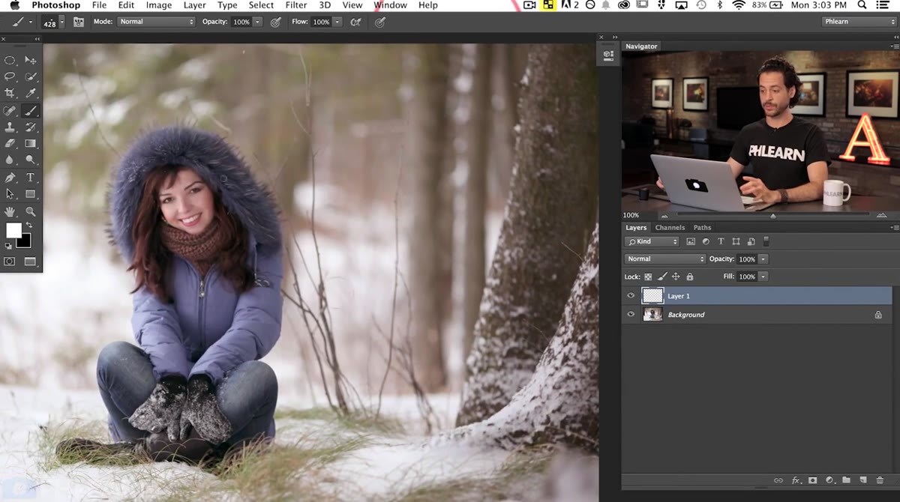Open the layer blend mode dropdown

665,259
